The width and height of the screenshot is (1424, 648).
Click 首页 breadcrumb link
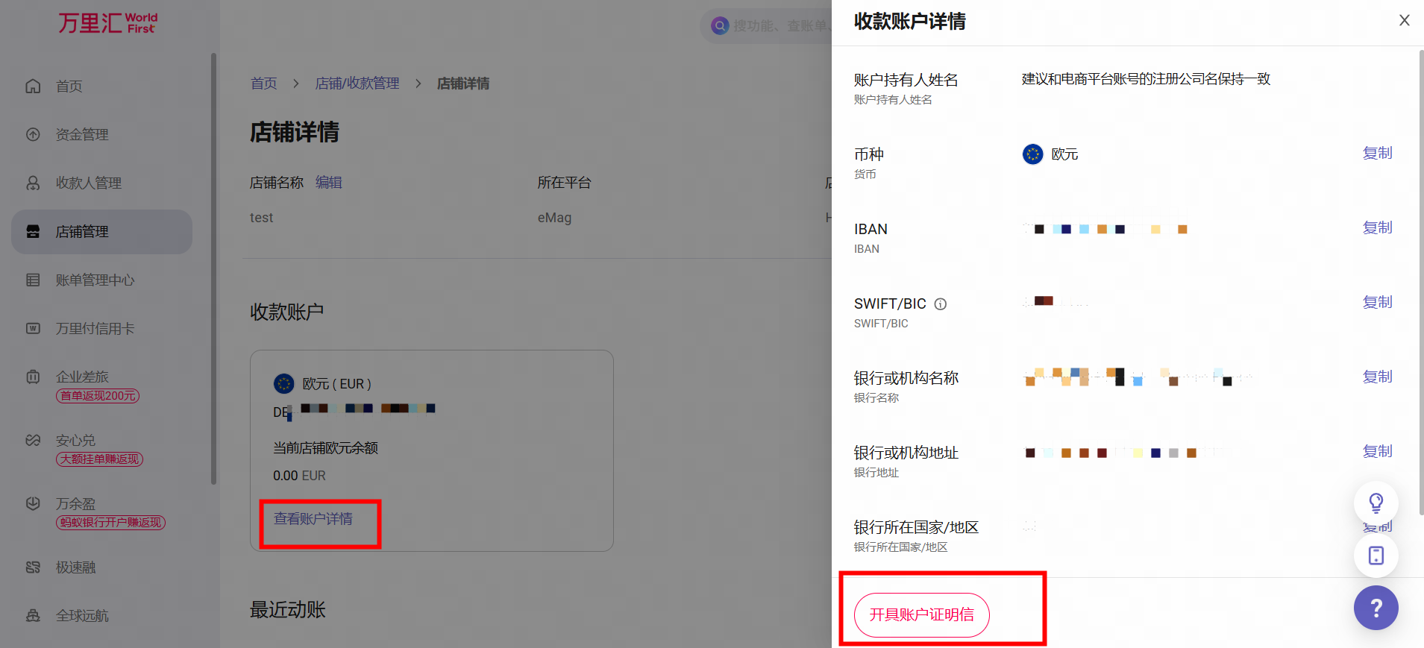[x=263, y=83]
